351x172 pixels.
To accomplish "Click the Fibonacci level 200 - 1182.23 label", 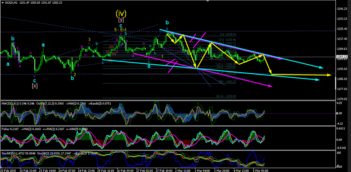I will tap(227, 82).
